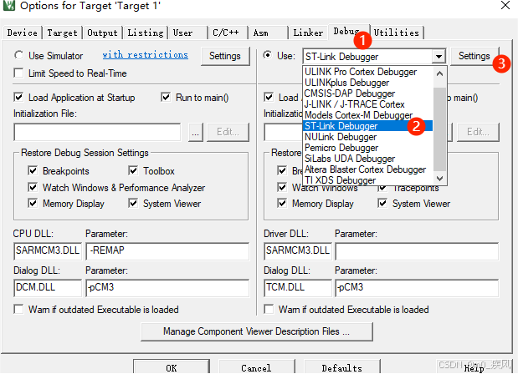Click simulator Initialization File input field

[97, 133]
